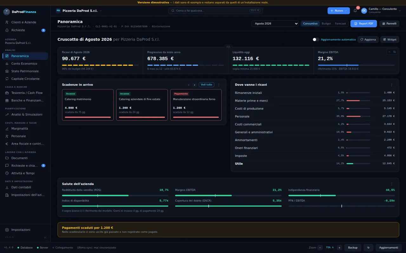Open Conto Economico from the sidebar
This screenshot has width=406, height=253.
pos(25,64)
